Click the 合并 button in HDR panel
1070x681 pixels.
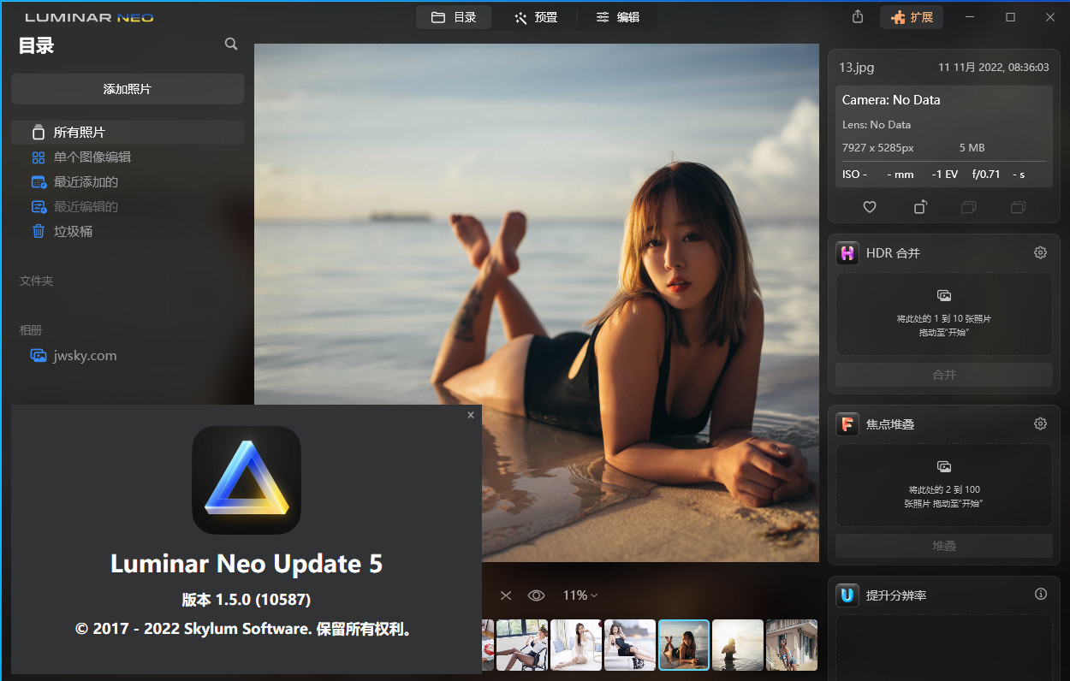coord(943,376)
